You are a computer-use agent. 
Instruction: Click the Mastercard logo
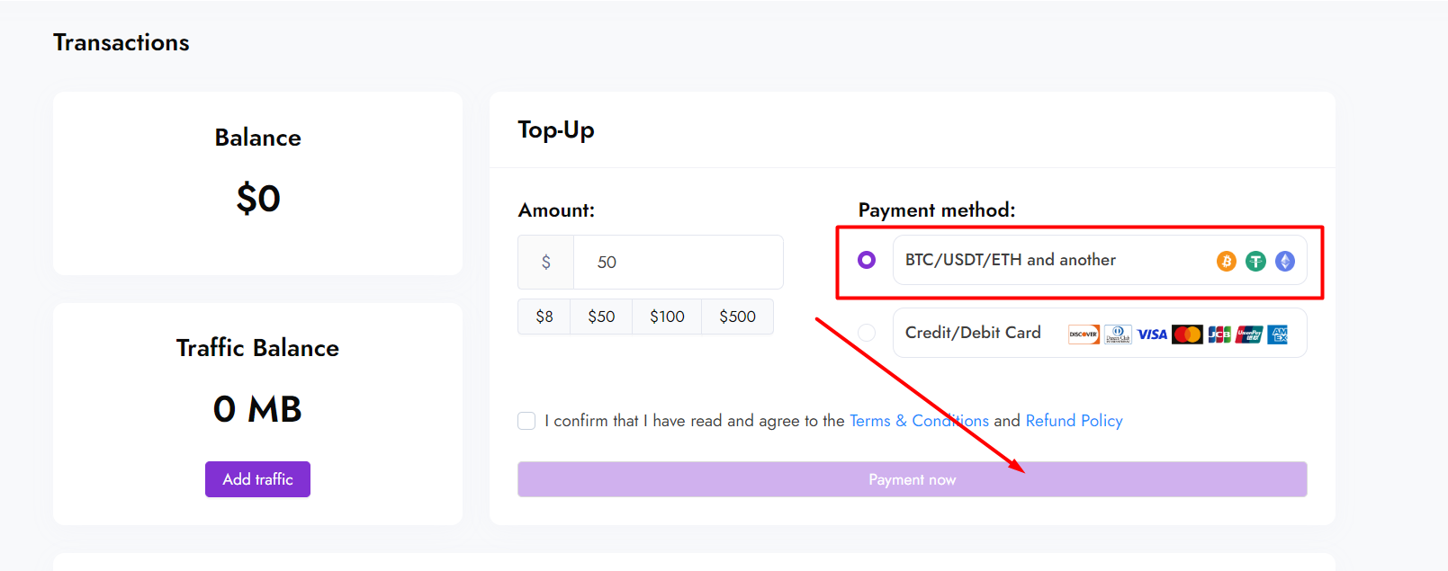click(x=1187, y=335)
